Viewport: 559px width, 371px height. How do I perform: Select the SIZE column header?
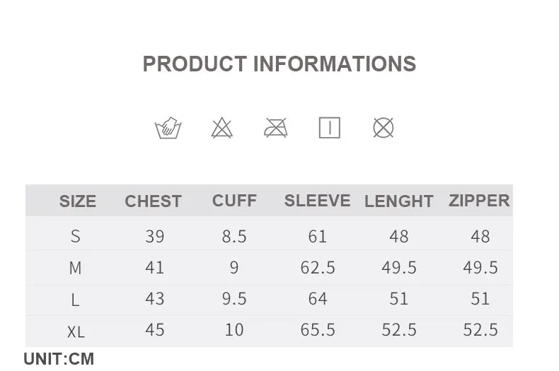pos(77,201)
